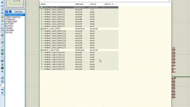Viewport: 190px width, 107px height.
Task: Select the MXBUF_rezultat parent row
Action: (79, 50)
